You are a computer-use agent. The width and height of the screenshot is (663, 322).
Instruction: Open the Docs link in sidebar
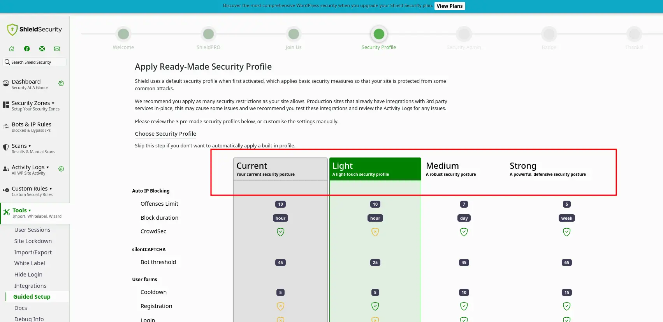[x=21, y=308]
